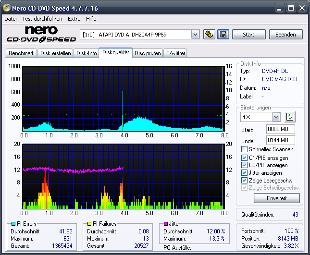Click the DVD+R DL type text
The width and height of the screenshot is (310, 255).
coord(275,71)
